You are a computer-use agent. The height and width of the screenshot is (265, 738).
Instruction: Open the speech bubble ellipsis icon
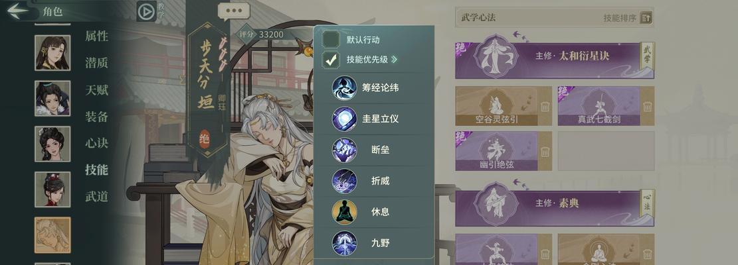[x=234, y=11]
